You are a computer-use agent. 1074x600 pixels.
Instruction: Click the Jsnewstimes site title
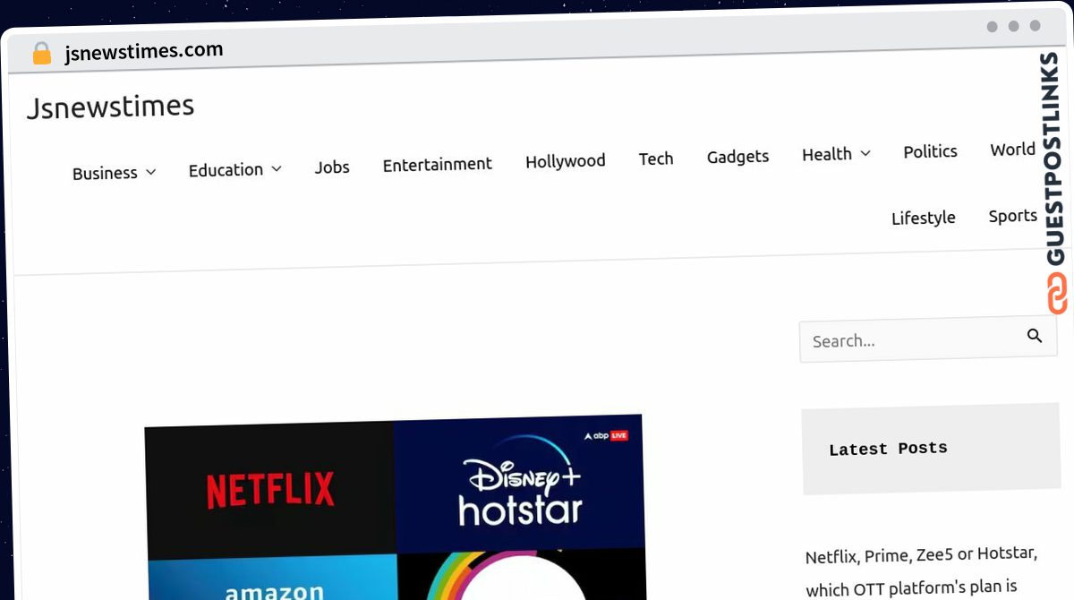pos(110,107)
